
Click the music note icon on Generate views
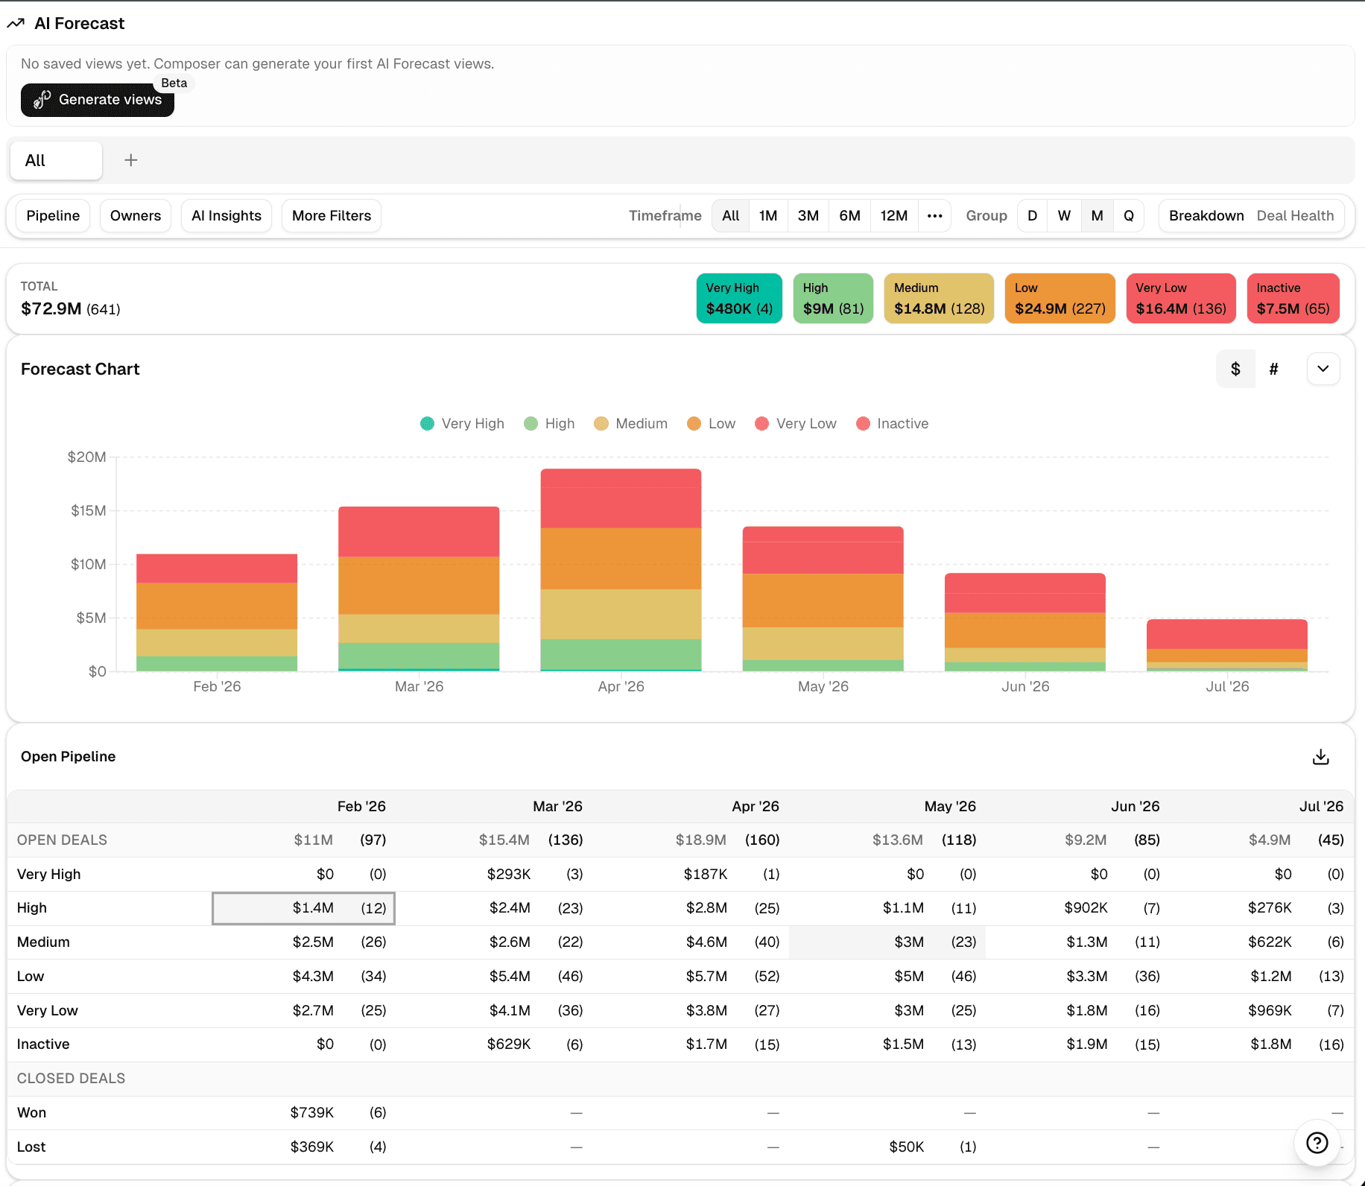pyautogui.click(x=42, y=99)
